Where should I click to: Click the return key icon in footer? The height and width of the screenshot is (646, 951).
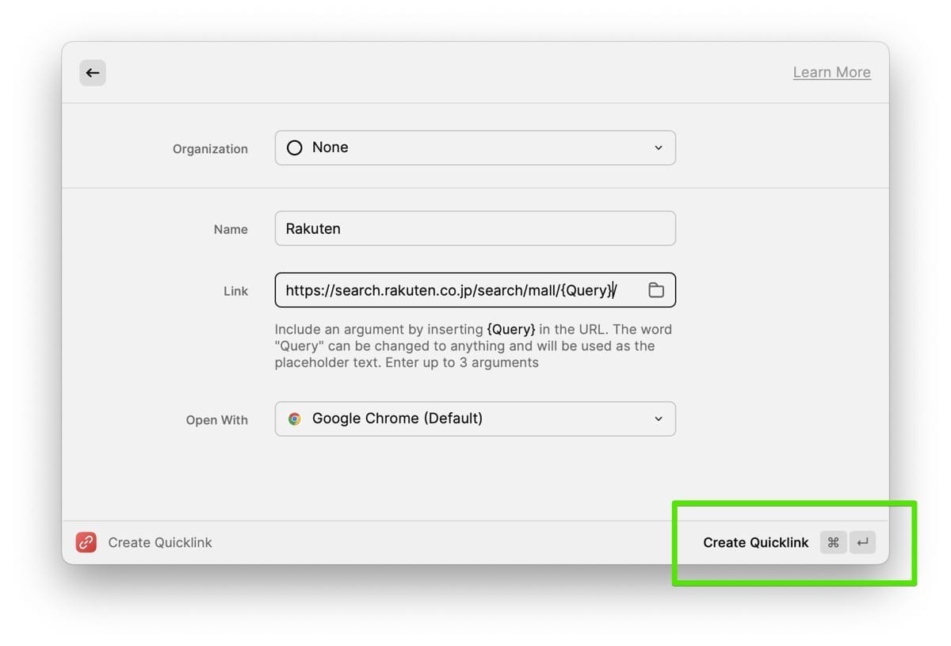863,542
